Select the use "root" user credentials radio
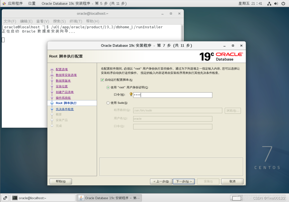The image size is (289, 202). (x=108, y=88)
